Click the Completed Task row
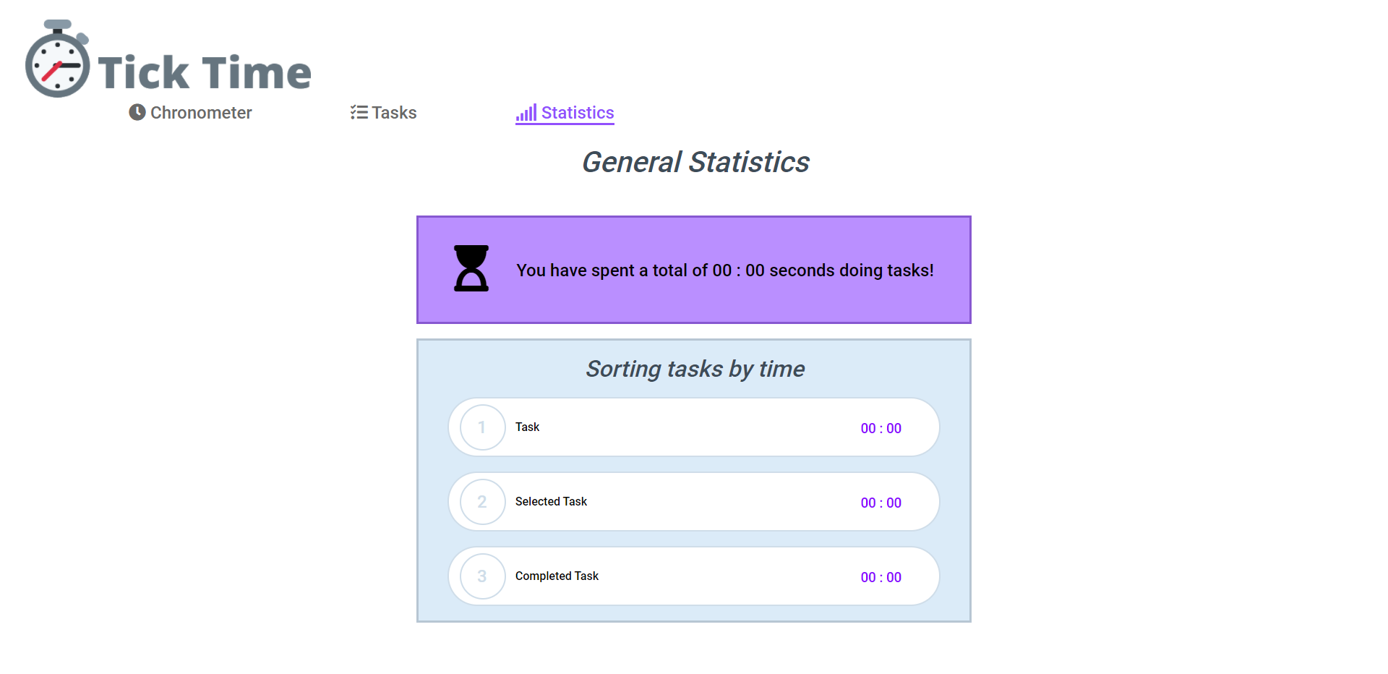The width and height of the screenshot is (1388, 674). pos(557,576)
